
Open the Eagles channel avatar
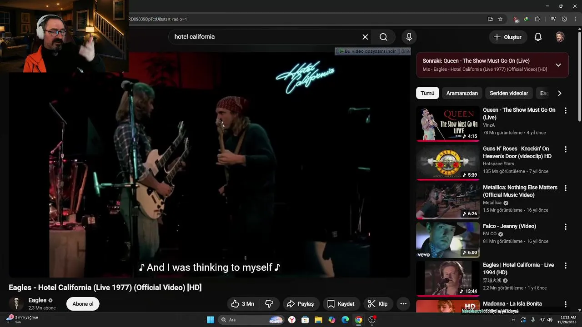click(x=16, y=304)
